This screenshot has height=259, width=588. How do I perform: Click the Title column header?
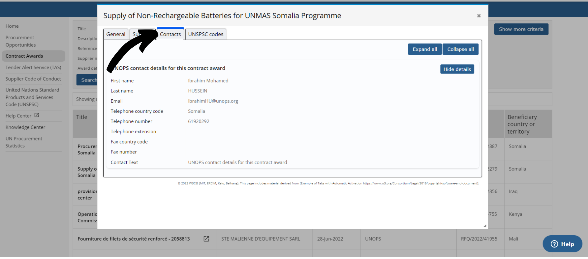tap(82, 117)
